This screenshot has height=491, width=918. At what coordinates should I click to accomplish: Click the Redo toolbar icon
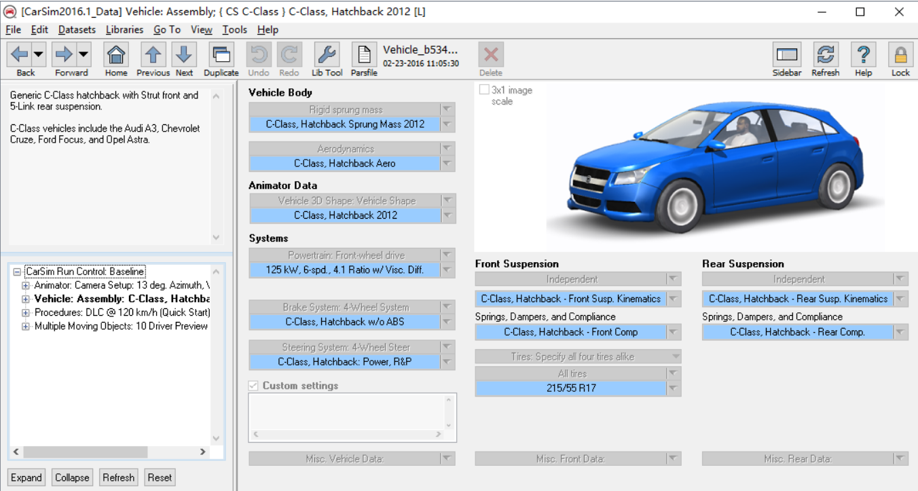[x=289, y=54]
